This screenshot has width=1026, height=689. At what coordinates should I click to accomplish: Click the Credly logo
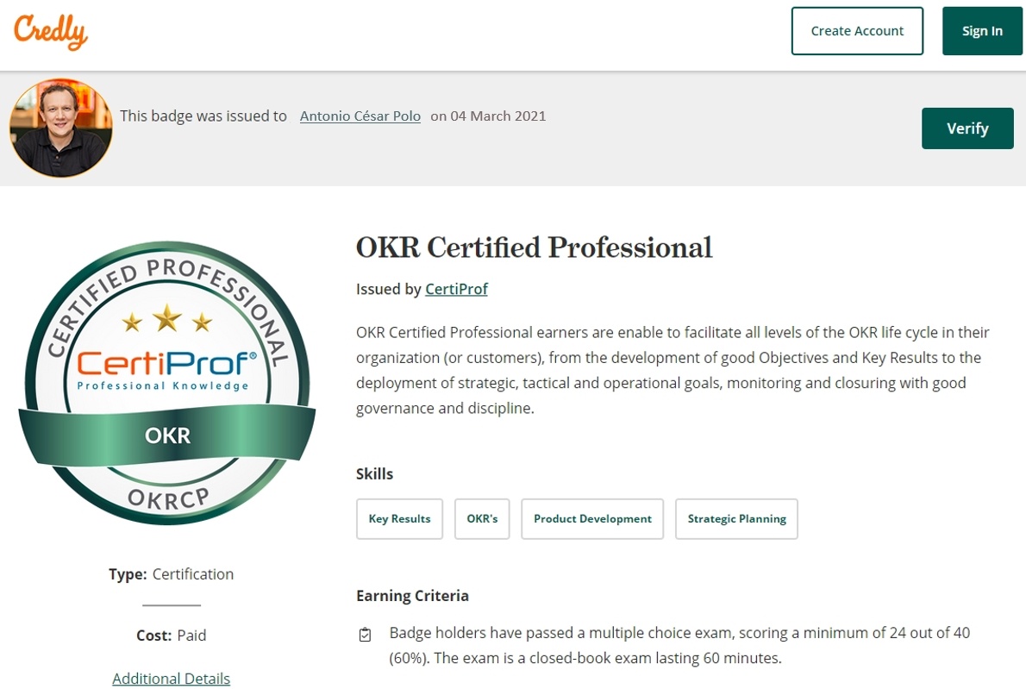click(51, 32)
